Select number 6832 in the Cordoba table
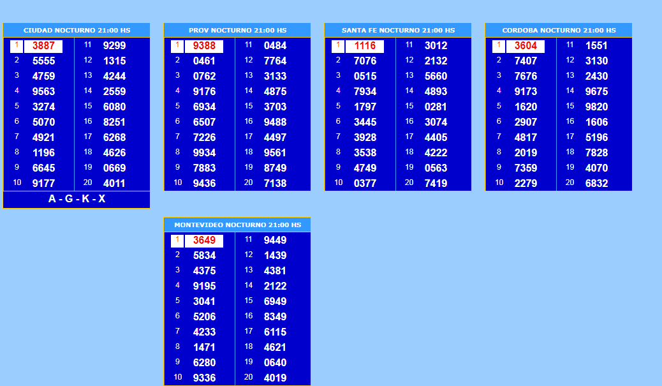662x386 pixels. (596, 184)
